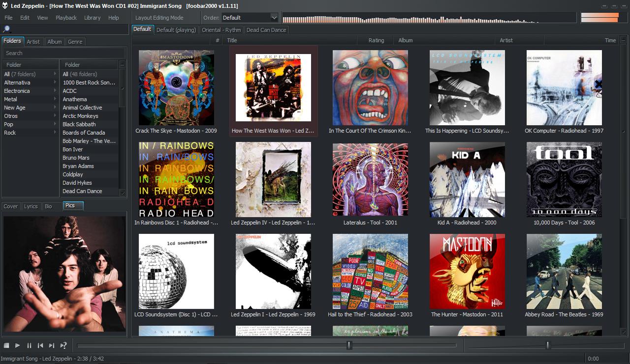
Task: Open the Oriental - Rythm playlist tab
Action: pyautogui.click(x=221, y=30)
